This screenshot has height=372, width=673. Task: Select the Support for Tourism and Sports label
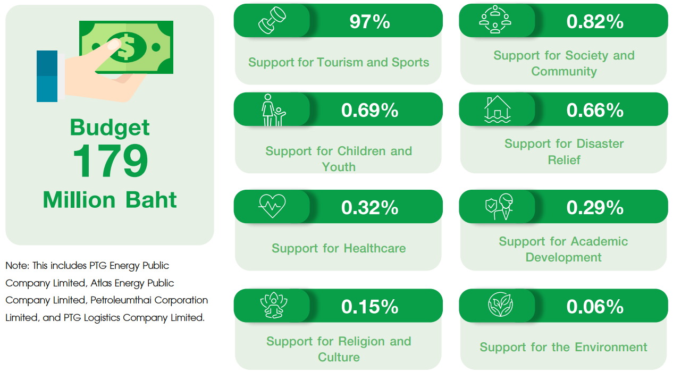coord(339,62)
